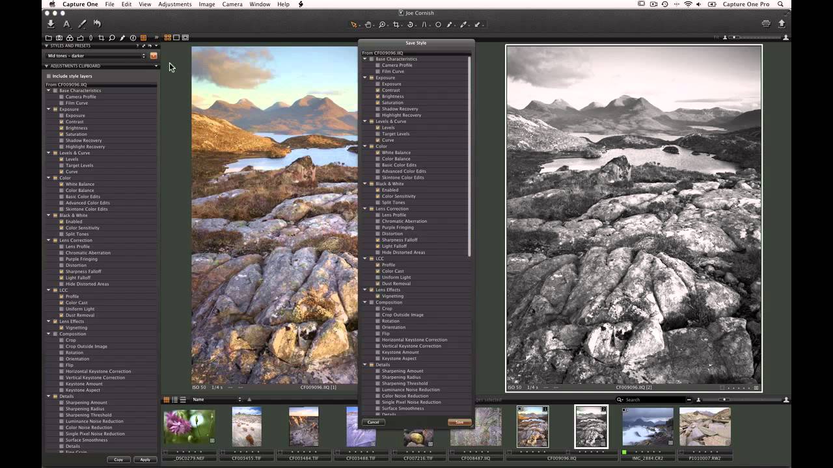Open the File menu

(110, 5)
